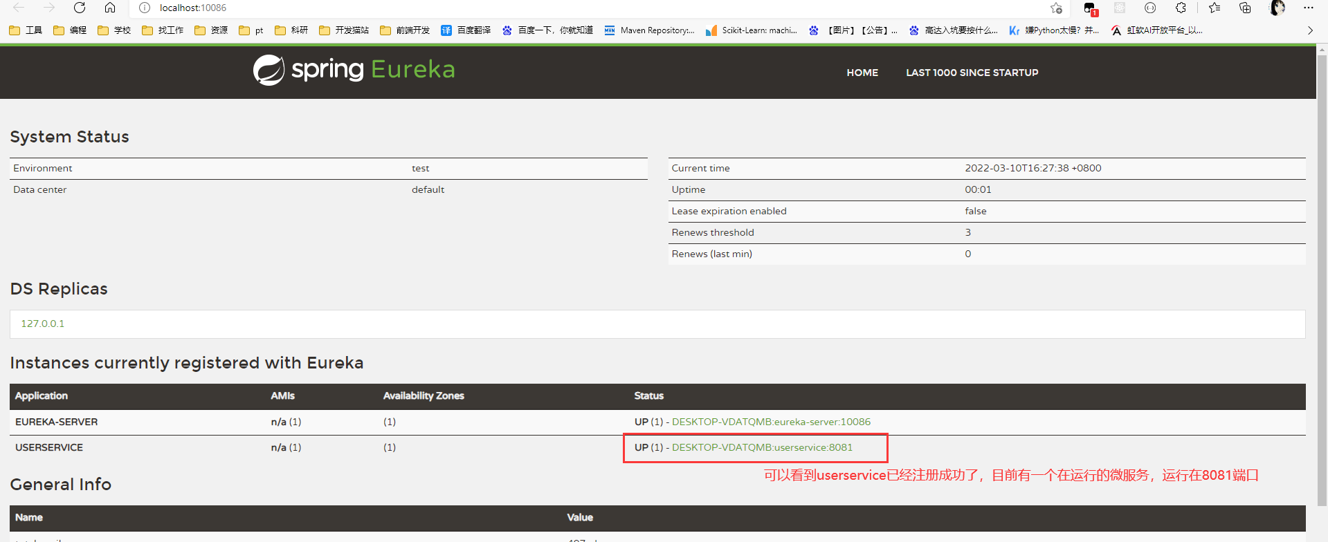Open the user profile avatar

(1277, 8)
